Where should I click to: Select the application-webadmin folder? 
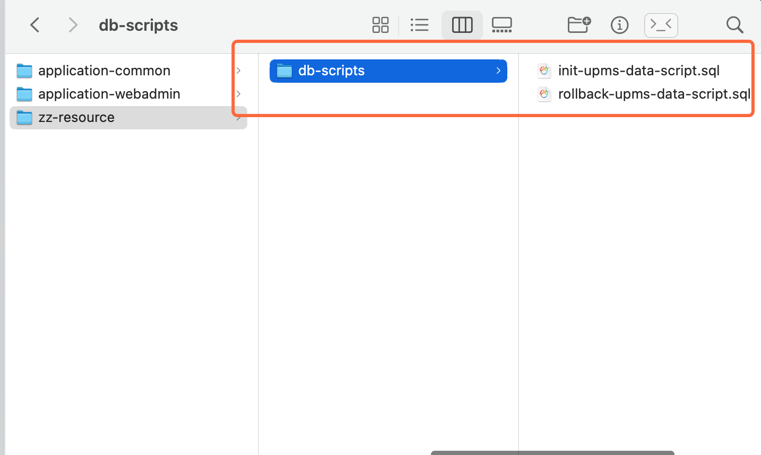128,94
